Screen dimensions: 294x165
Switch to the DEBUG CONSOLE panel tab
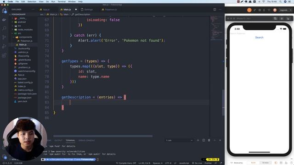(x=86, y=140)
